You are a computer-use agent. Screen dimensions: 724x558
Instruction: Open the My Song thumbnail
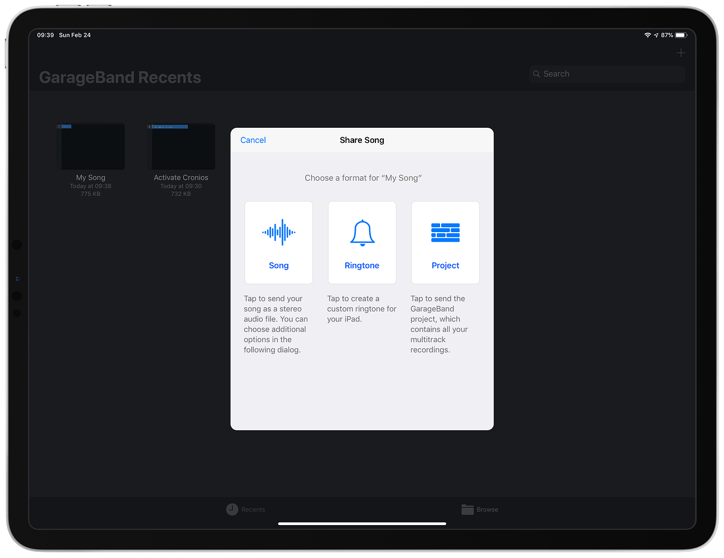click(x=90, y=146)
